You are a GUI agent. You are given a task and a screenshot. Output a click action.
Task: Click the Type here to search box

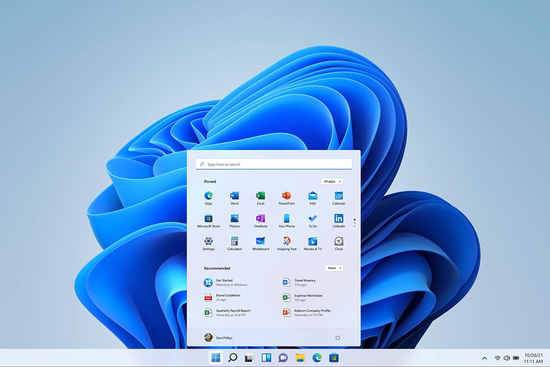pyautogui.click(x=273, y=164)
